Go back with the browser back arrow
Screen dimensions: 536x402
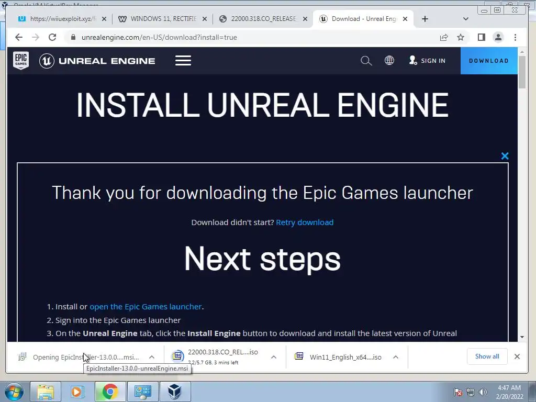coord(19,37)
